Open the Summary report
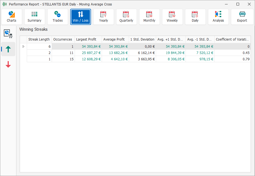The image size is (255, 176). click(x=35, y=17)
